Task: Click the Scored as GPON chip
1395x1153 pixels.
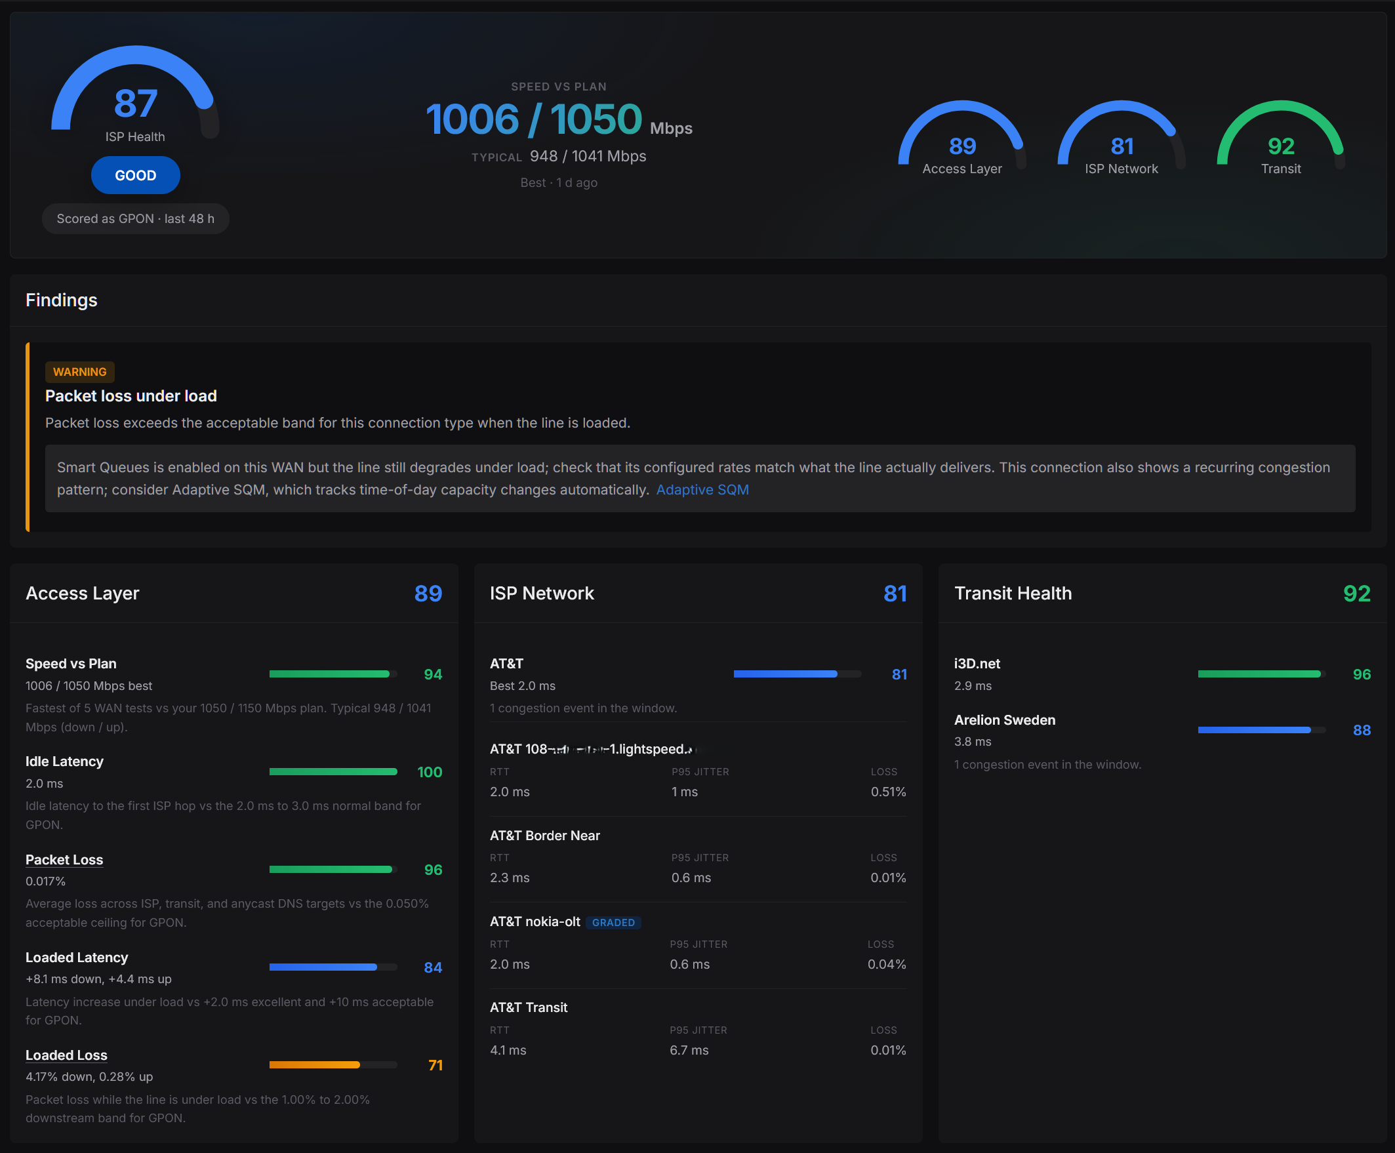Action: point(136,218)
